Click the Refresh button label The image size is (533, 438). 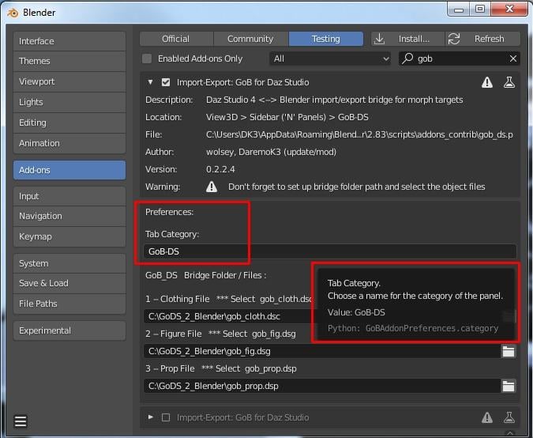click(x=489, y=39)
